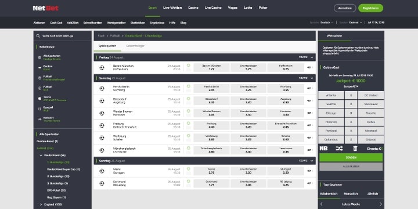This screenshot has height=209, width=418.
Task: Select X draw for Atlanta vs DC United
Action: pos(351,95)
